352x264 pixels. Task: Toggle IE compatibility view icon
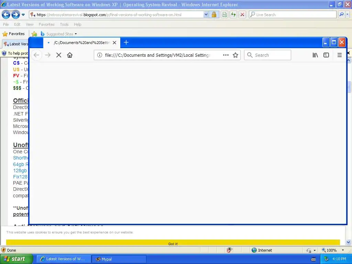tap(224, 14)
